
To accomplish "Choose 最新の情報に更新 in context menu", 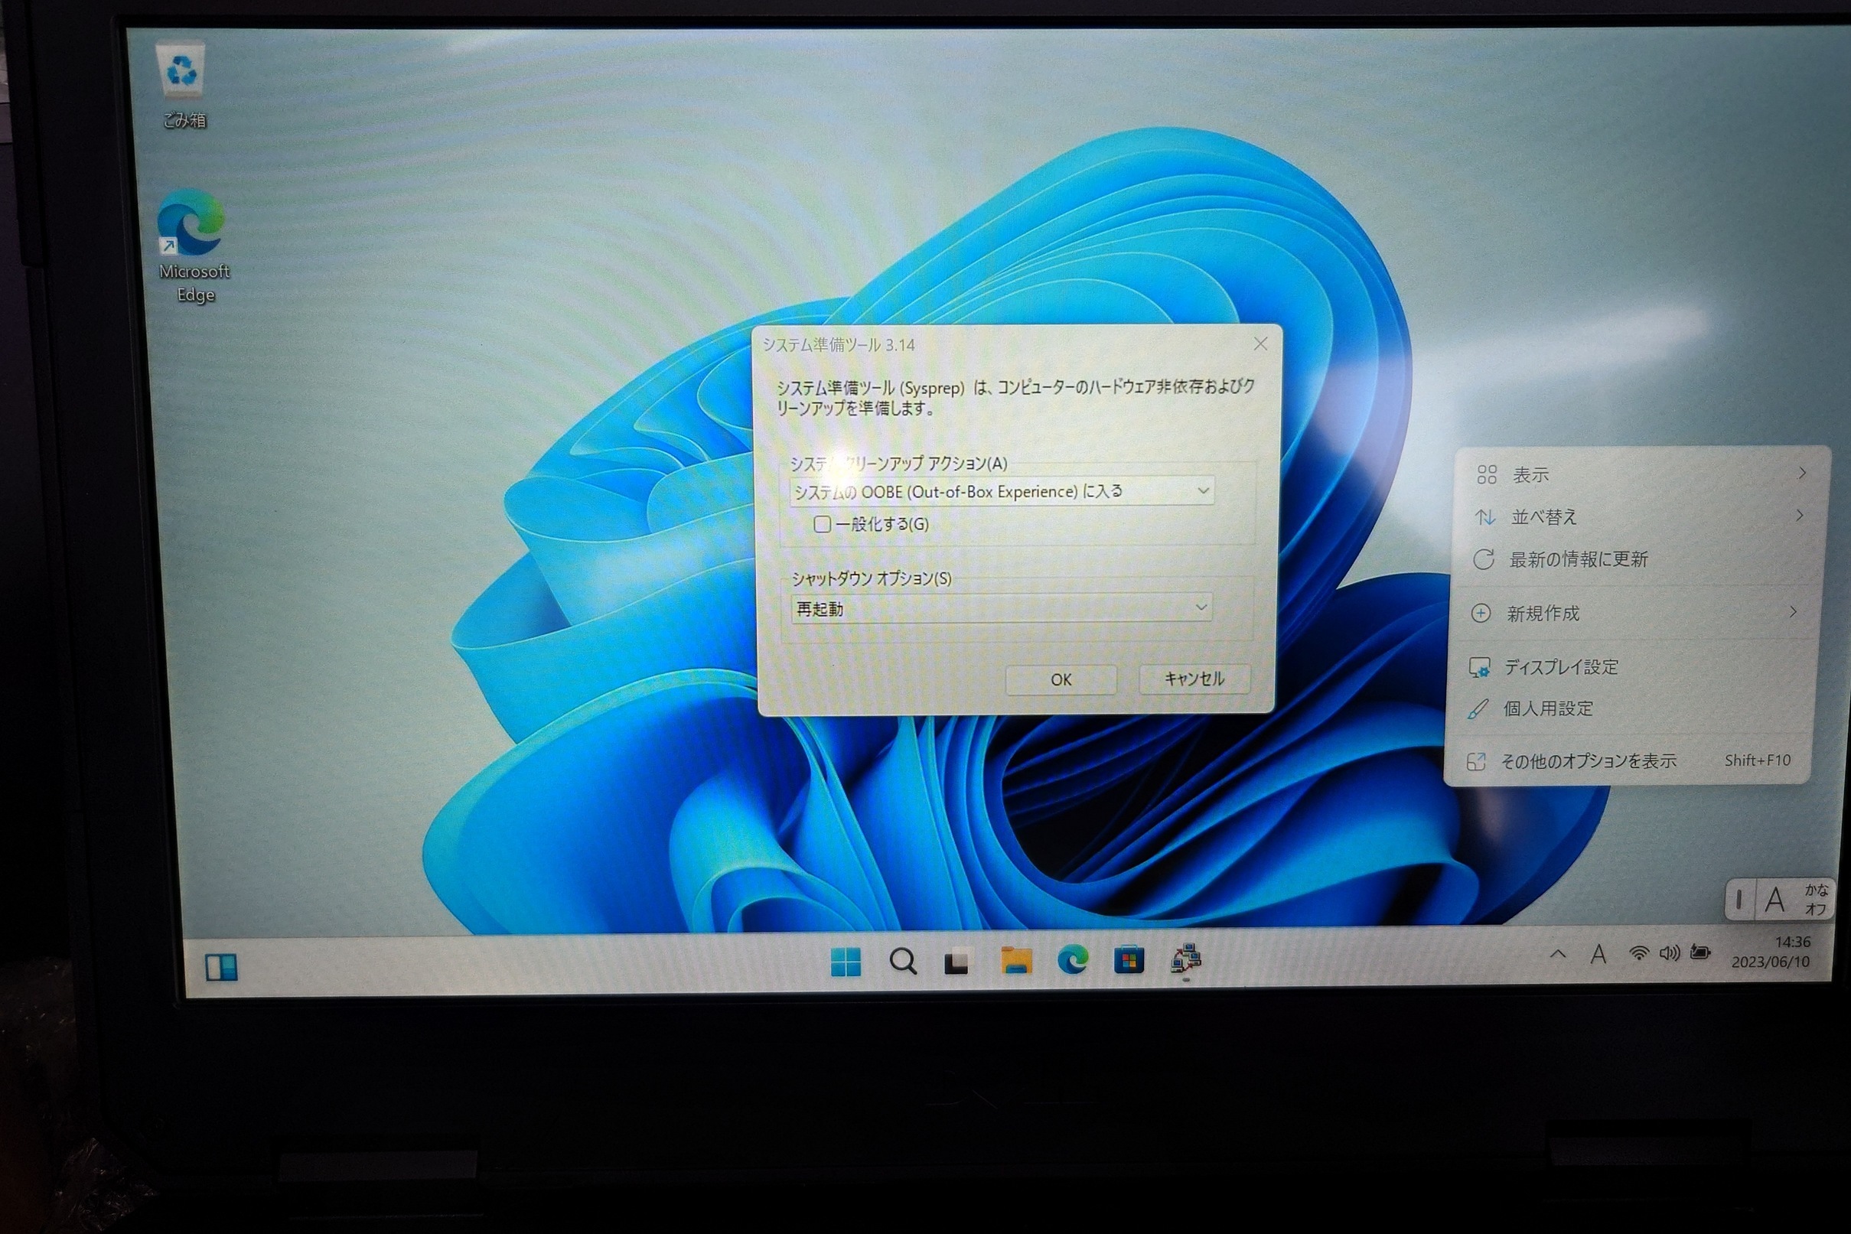I will 1637,559.
